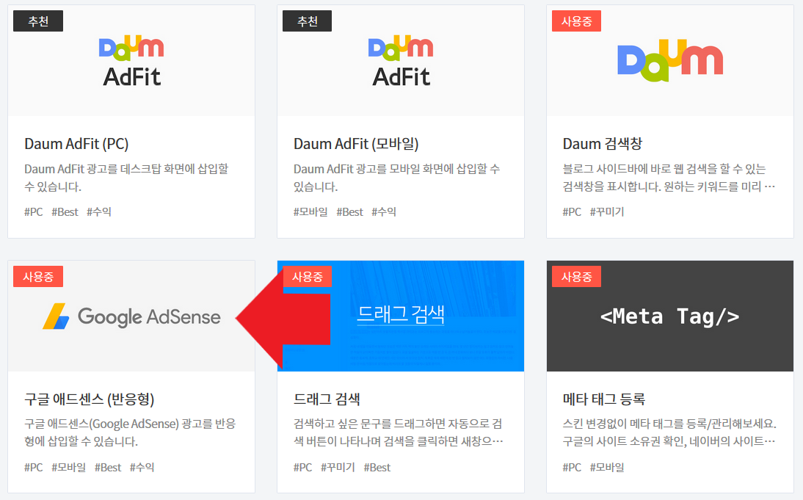803x500 pixels.
Task: Click the #모바일 tag under Daum AdFit (모바일)
Action: point(310,211)
